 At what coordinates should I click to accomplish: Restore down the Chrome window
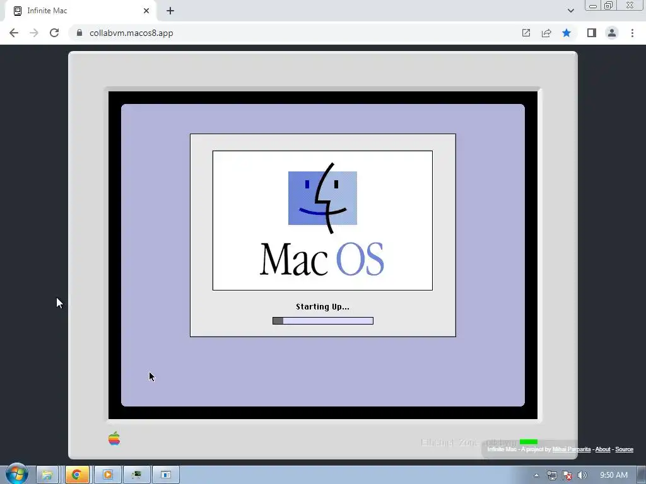click(609, 5)
